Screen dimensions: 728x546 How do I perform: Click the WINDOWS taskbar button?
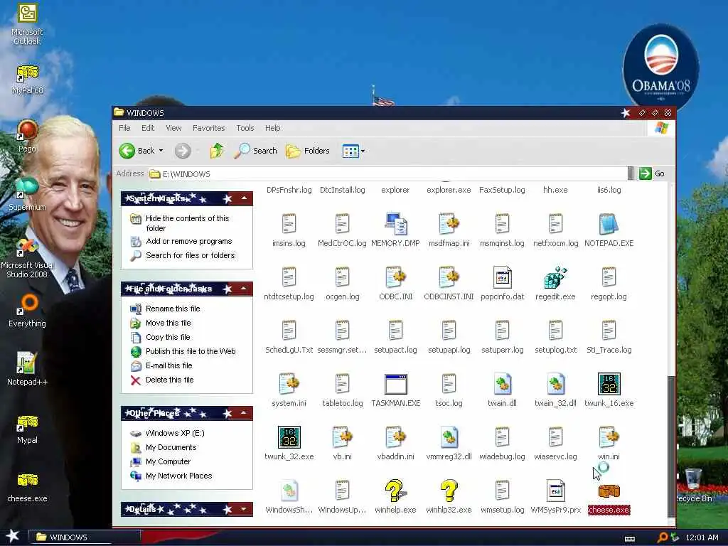coord(85,537)
